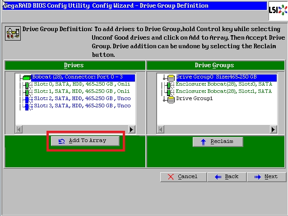Select Slot: 0 SATA HDD drive row
288x216 pixels.
click(82, 84)
